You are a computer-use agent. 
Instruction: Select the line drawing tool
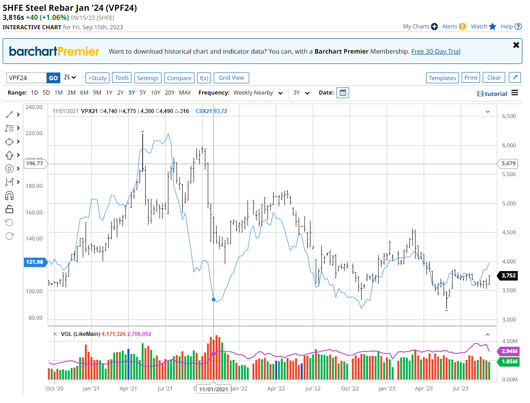(9, 114)
